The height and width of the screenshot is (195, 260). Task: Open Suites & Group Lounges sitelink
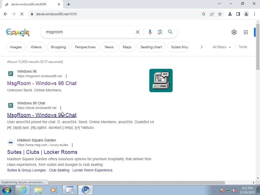coord(26,170)
